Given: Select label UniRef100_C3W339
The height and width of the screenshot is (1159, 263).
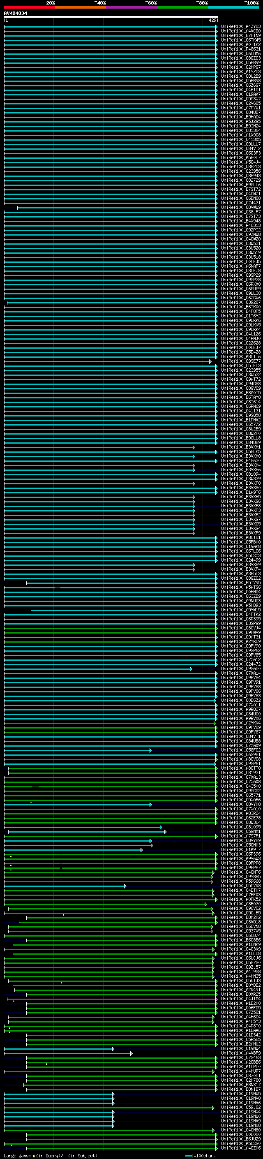Looking at the screenshot, I should point(241,479).
